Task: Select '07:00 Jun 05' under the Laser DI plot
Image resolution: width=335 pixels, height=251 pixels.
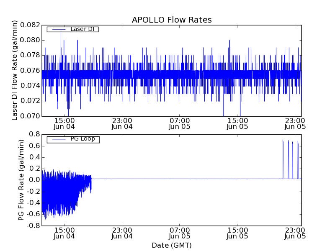Action: pyautogui.click(x=180, y=124)
